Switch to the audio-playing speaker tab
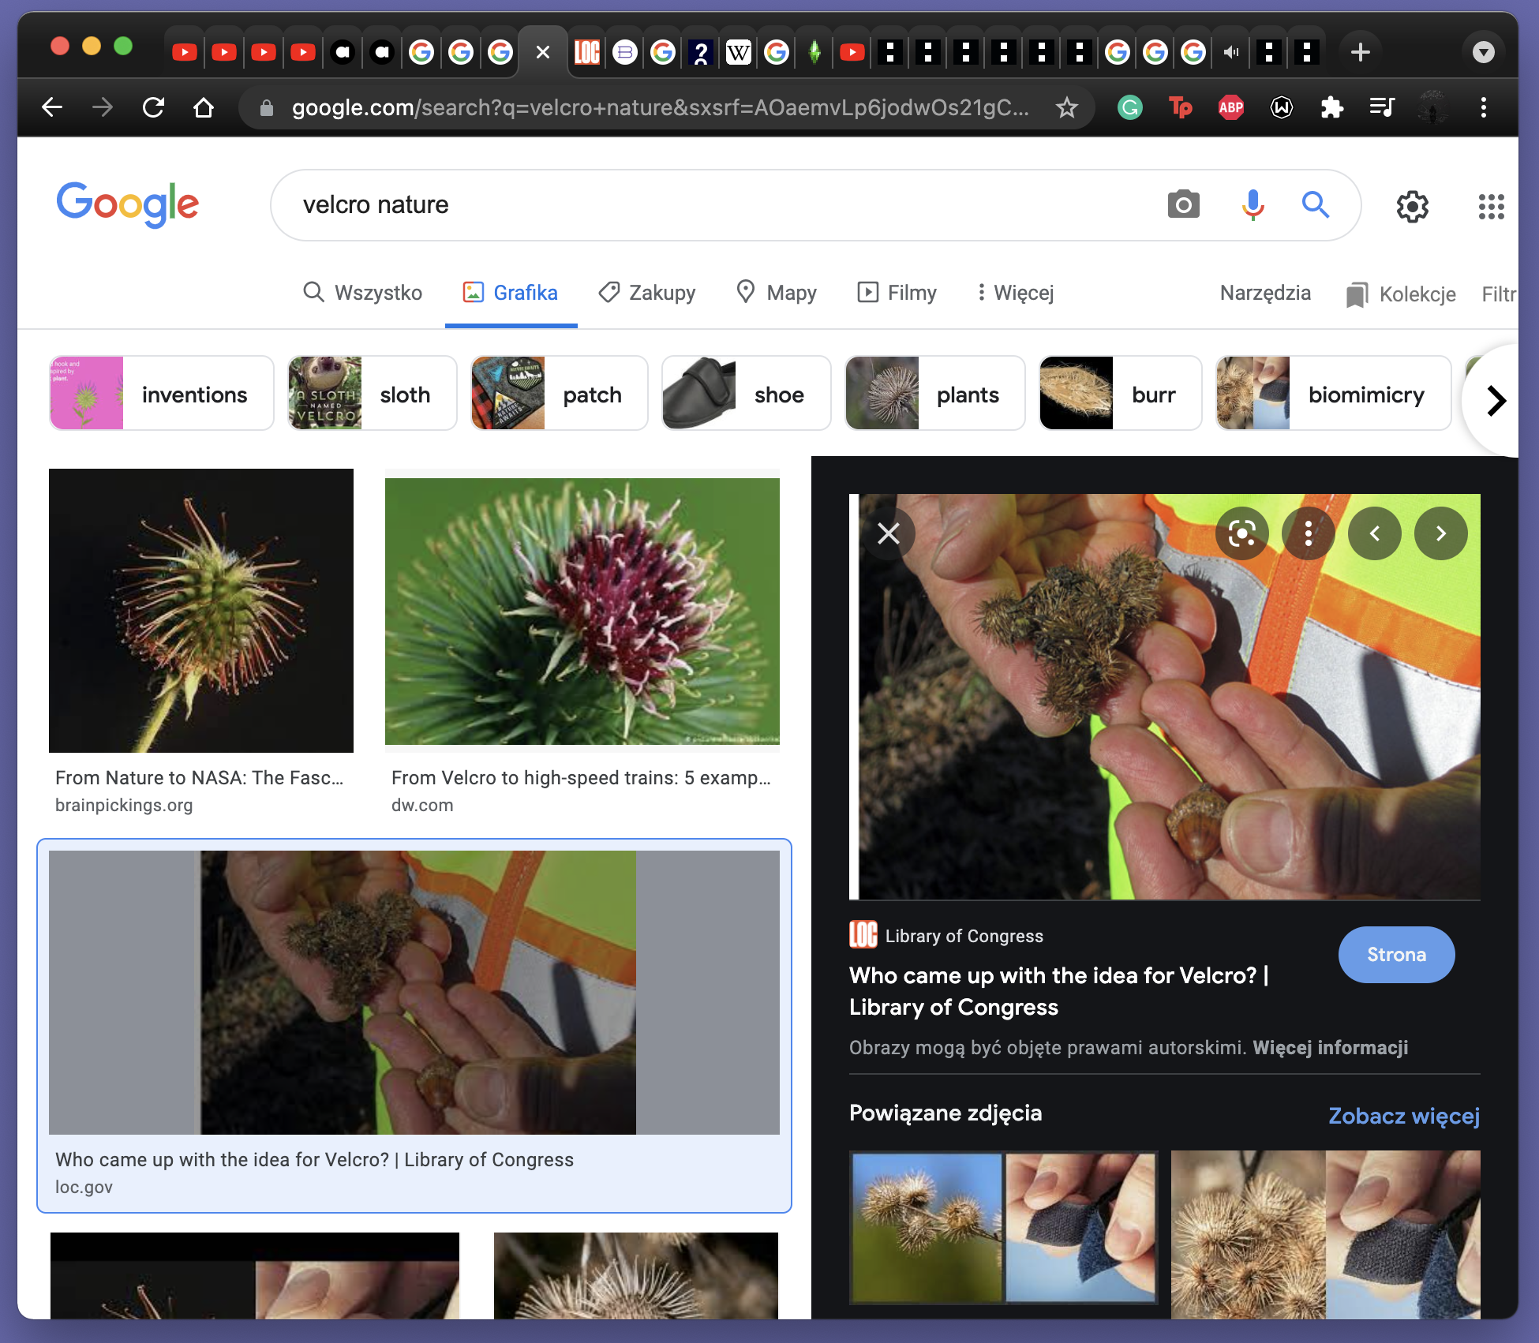The height and width of the screenshot is (1343, 1539). [1230, 52]
